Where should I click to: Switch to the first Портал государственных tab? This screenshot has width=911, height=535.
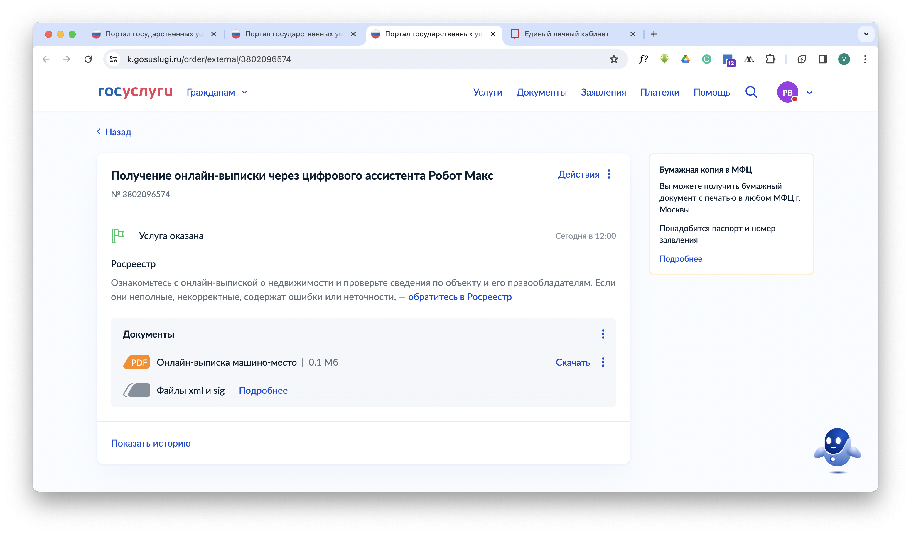point(153,34)
